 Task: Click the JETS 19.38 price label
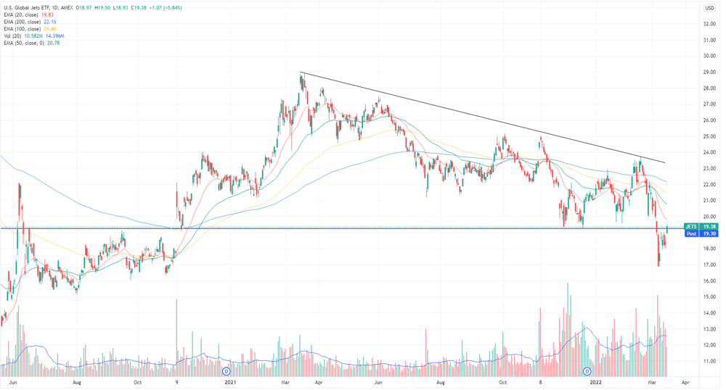[701, 226]
